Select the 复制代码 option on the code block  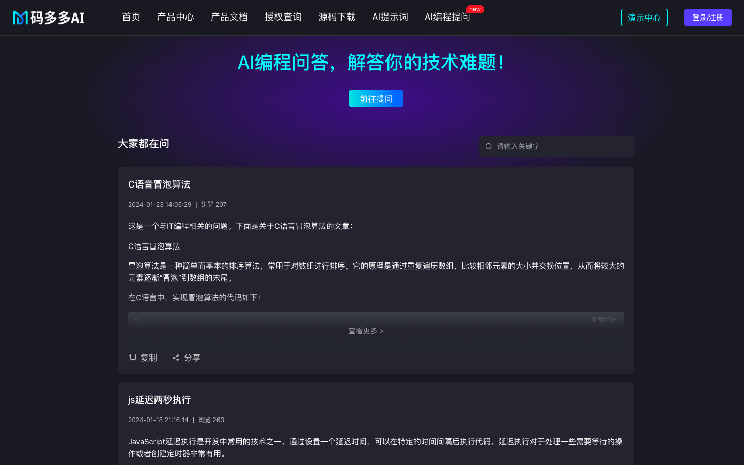pyautogui.click(x=603, y=319)
